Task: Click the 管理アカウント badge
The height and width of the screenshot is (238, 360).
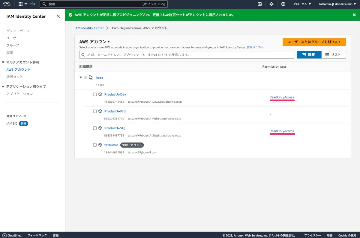Action: click(x=132, y=145)
